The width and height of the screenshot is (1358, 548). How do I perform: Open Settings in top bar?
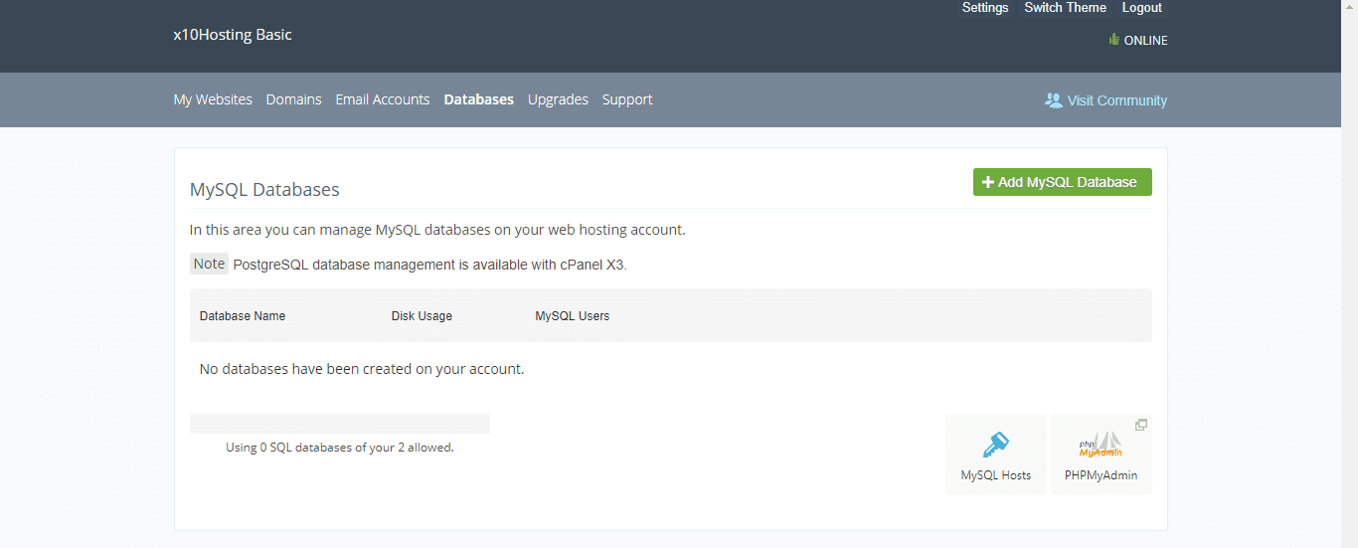(985, 8)
